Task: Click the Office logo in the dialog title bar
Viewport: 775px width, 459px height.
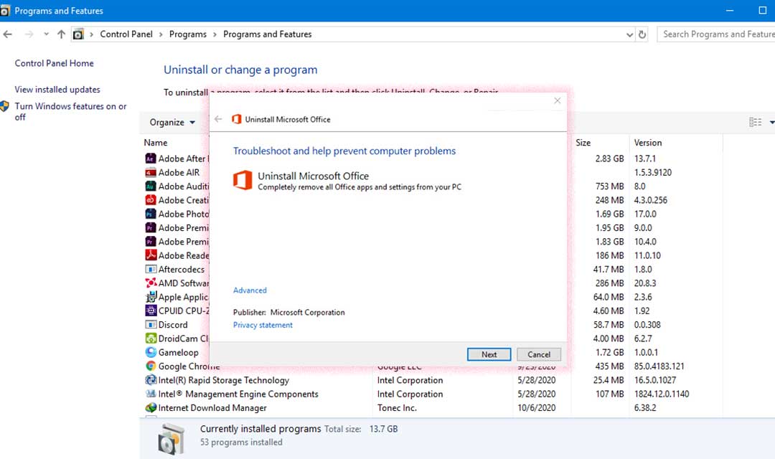Action: tap(237, 119)
